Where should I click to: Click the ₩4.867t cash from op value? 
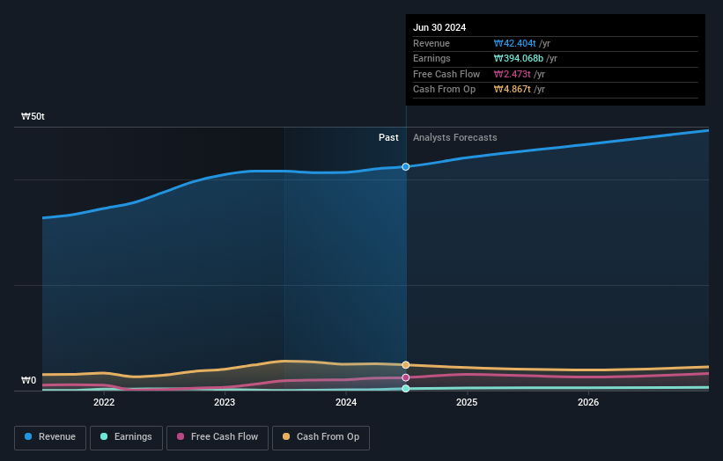(513, 90)
